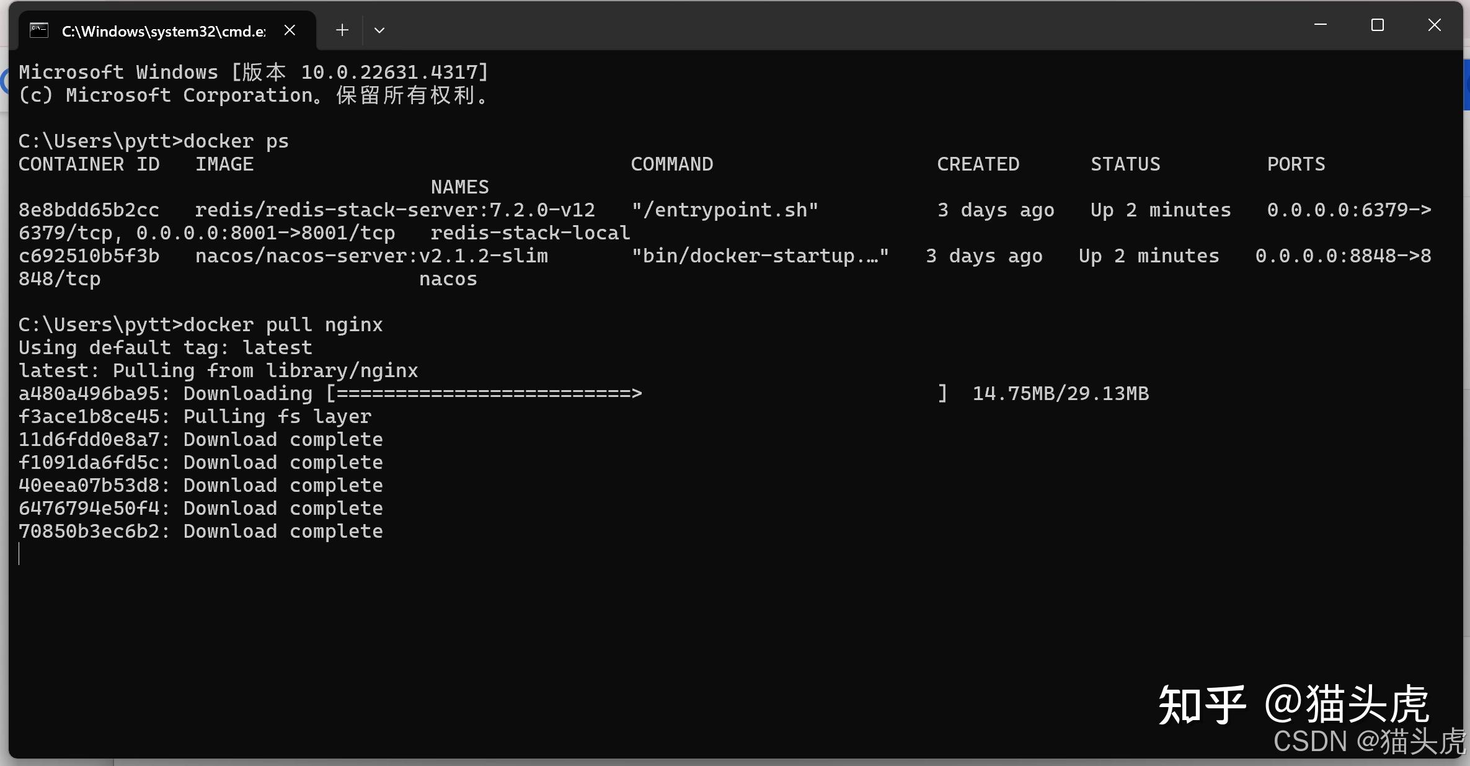Click the Pulling fs layer status for f3ace1b8ce45
Viewport: 1470px width, 766px height.
(194, 416)
